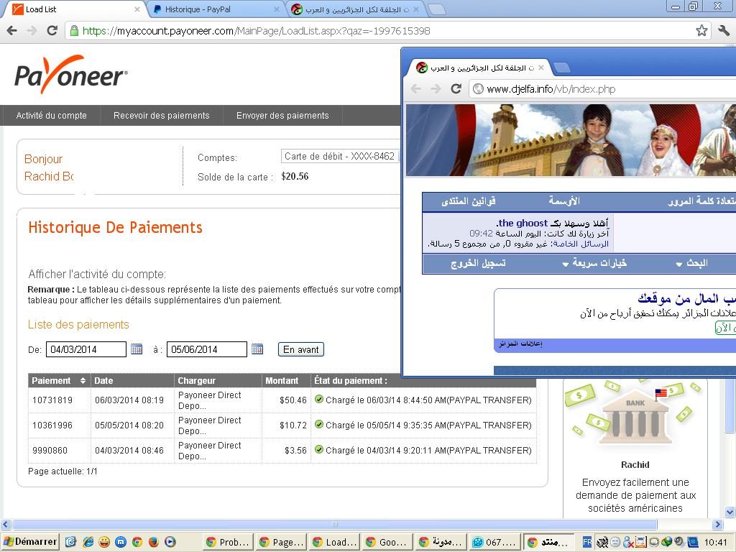Image resolution: width=736 pixels, height=552 pixels.
Task: Switch to the '067…' taskbar window
Action: (x=496, y=542)
